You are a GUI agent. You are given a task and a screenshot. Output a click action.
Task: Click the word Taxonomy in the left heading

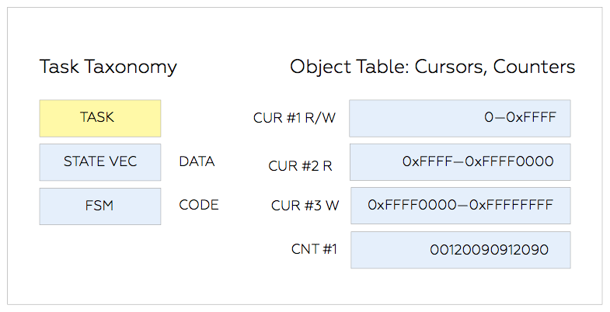tap(131, 68)
